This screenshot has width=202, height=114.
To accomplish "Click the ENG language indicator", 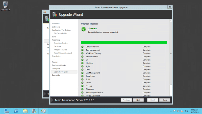I will [187, 111].
